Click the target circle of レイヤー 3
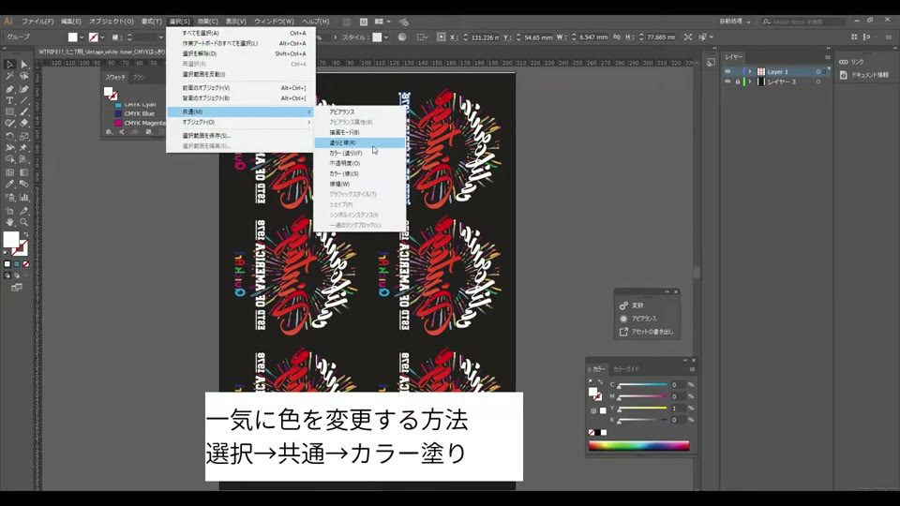 click(817, 82)
